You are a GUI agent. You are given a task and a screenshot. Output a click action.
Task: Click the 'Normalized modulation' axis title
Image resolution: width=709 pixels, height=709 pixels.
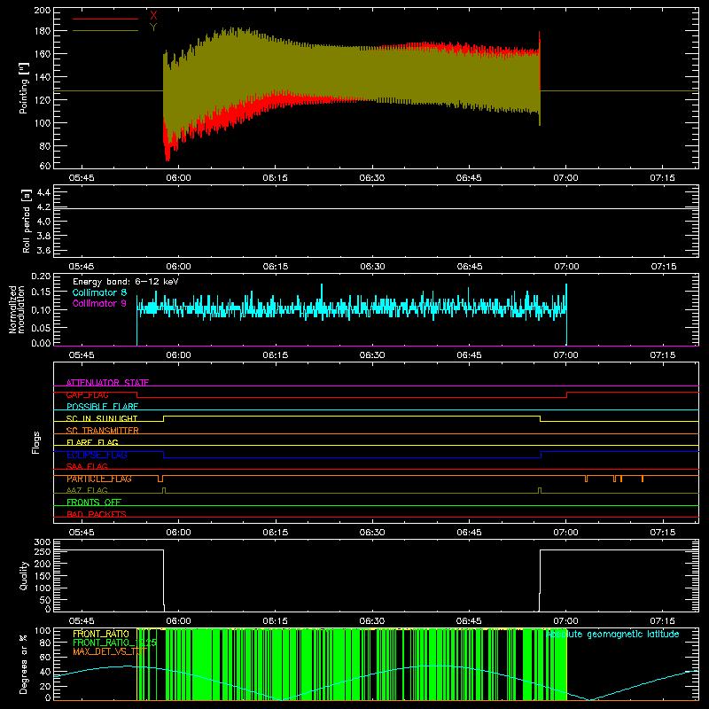pyautogui.click(x=17, y=309)
